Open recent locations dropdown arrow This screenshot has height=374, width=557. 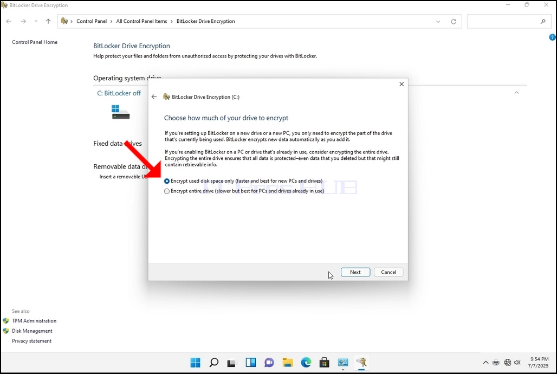coord(36,21)
